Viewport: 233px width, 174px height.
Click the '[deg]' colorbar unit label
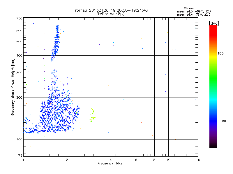point(214,23)
